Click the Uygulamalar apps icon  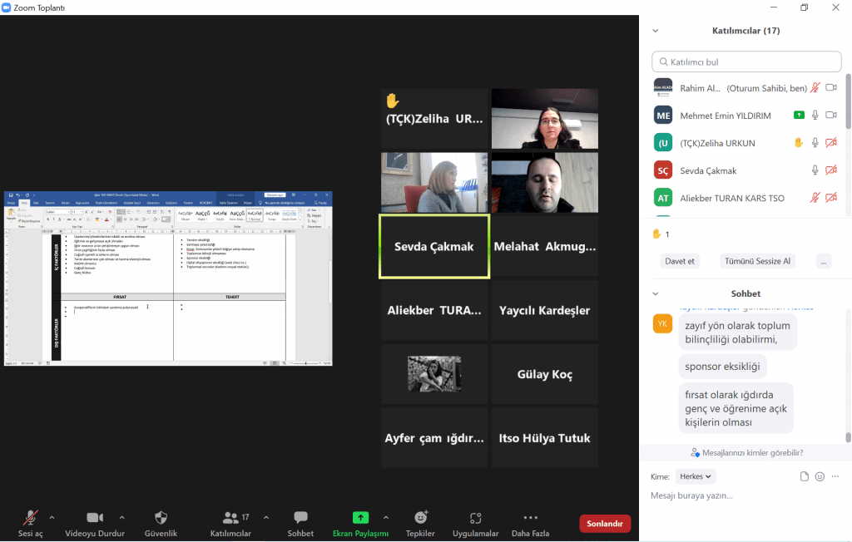[x=475, y=518]
